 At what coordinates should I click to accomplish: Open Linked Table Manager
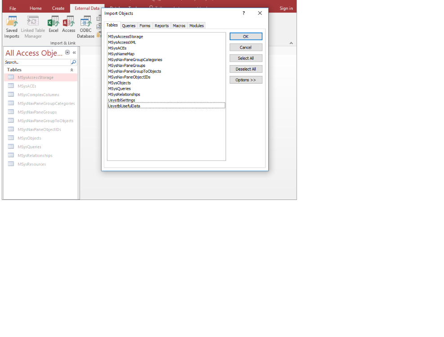(33, 27)
